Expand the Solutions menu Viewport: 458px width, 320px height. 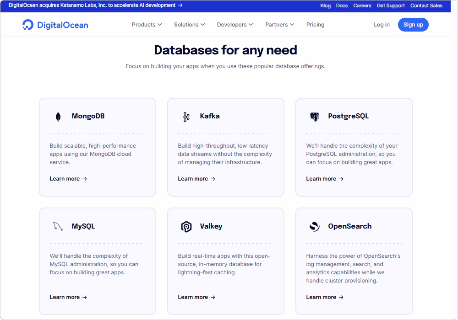(x=189, y=25)
